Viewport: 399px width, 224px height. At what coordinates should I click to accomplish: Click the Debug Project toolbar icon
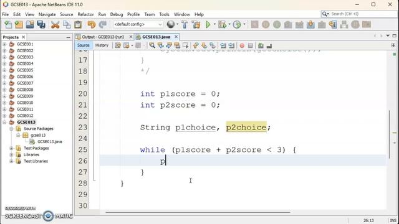click(222, 25)
